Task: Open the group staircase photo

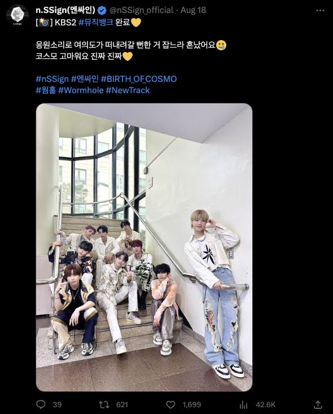Action: (x=144, y=247)
